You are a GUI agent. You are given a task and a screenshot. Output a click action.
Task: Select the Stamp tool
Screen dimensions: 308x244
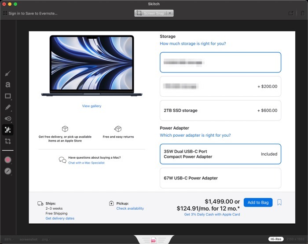click(x=7, y=119)
